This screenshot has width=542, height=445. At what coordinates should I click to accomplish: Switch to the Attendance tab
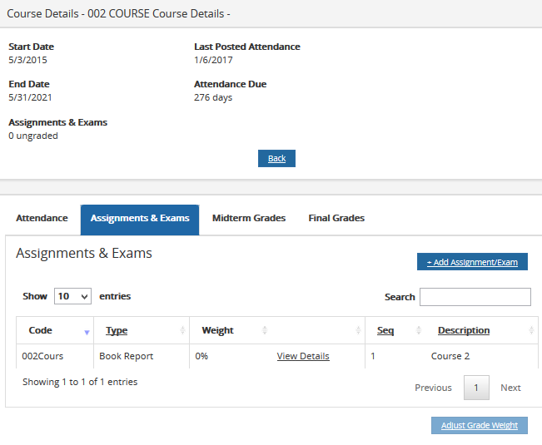42,219
